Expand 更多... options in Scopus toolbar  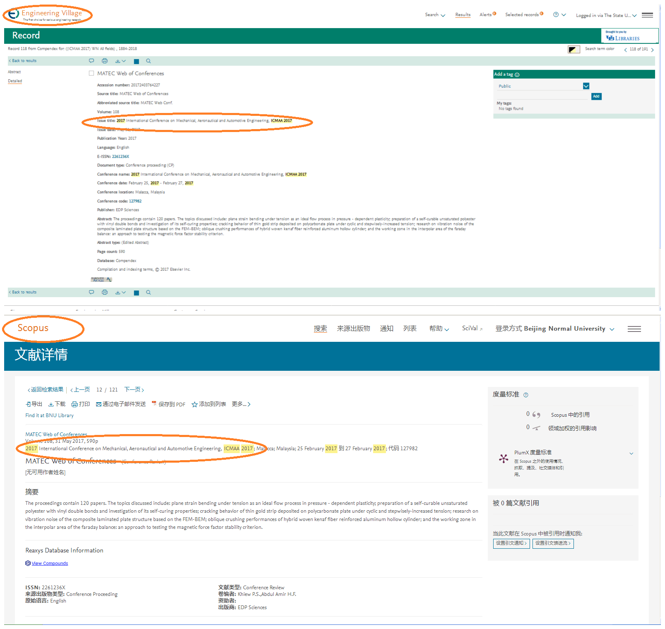[241, 404]
